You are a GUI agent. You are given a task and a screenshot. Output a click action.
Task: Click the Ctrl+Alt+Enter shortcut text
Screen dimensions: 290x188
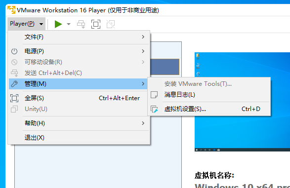[x=119, y=98]
